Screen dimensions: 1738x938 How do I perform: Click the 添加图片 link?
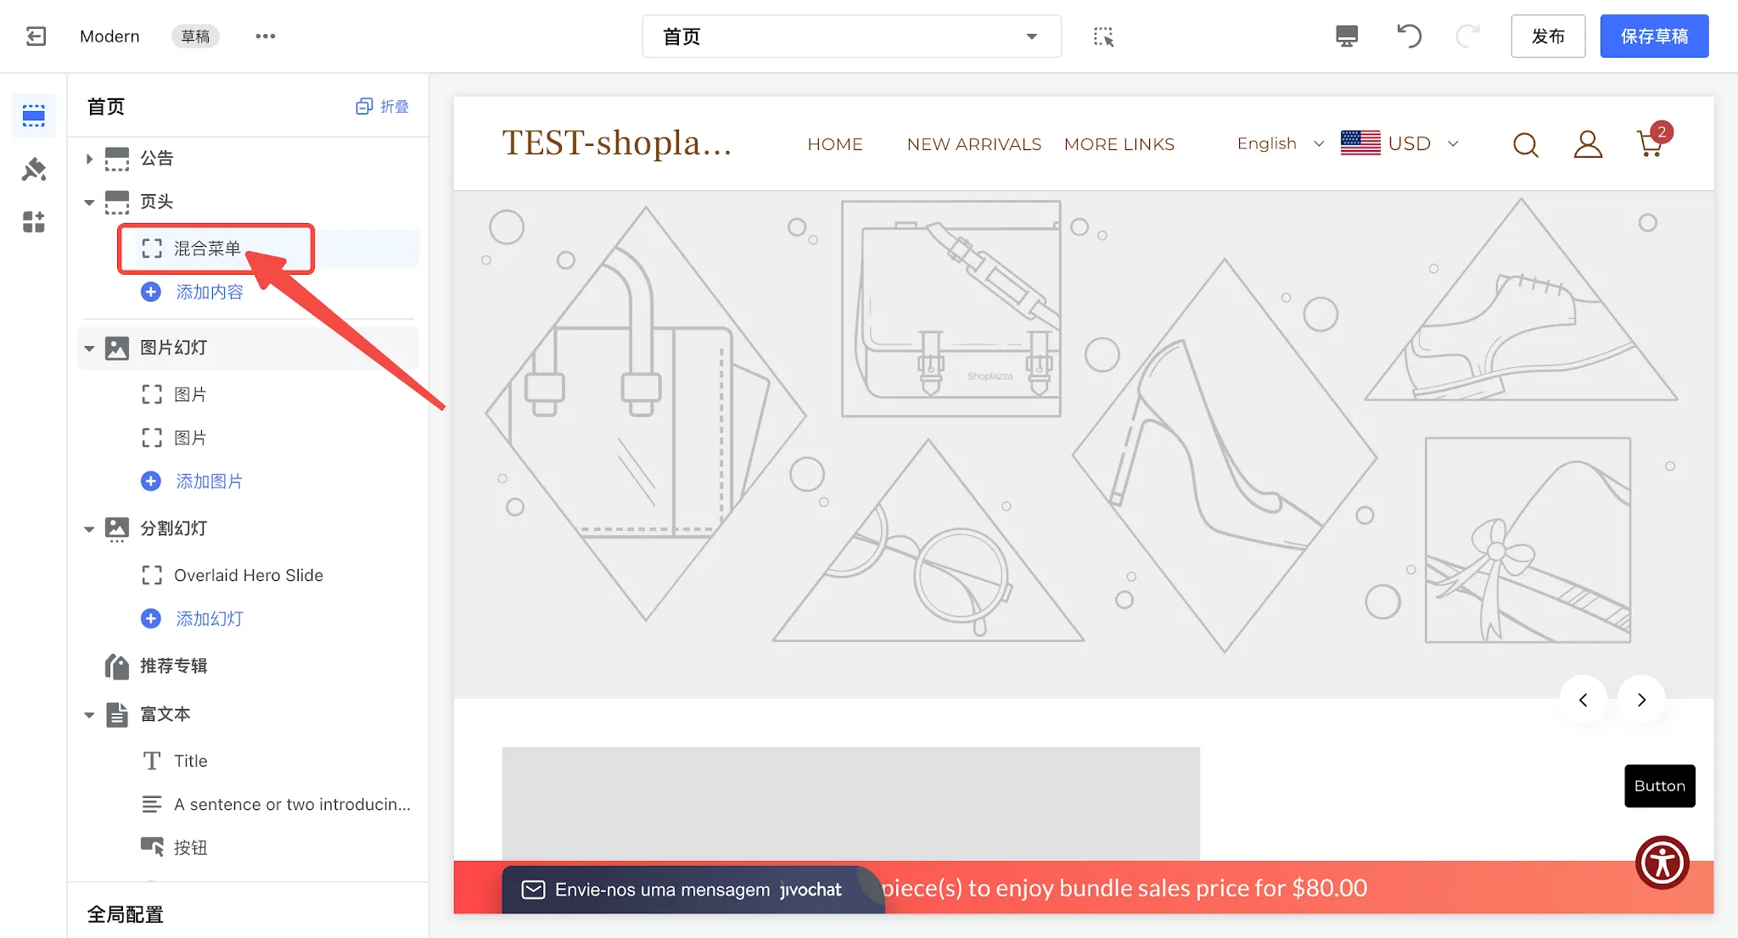[210, 481]
